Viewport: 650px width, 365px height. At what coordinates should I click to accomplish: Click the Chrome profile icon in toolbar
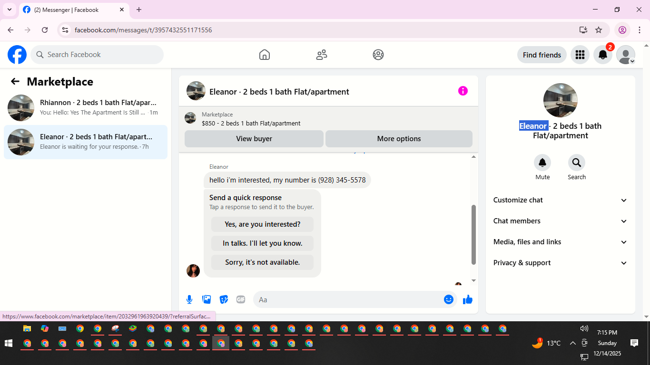622,30
